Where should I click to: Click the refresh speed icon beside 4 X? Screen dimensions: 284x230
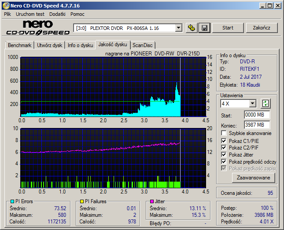(266, 103)
